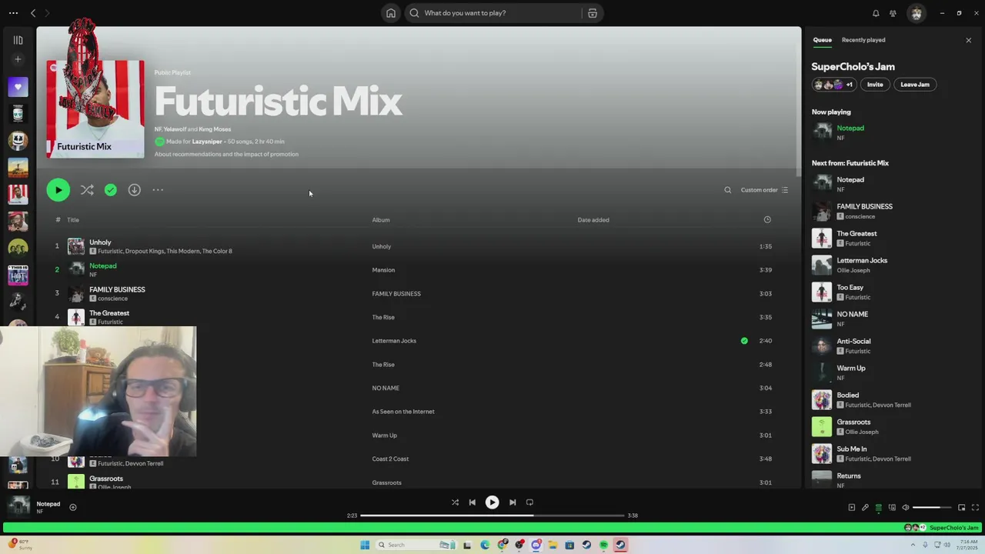Viewport: 985px width, 554px height.
Task: Open Marshmello artist tile in sidebar
Action: coord(18,141)
